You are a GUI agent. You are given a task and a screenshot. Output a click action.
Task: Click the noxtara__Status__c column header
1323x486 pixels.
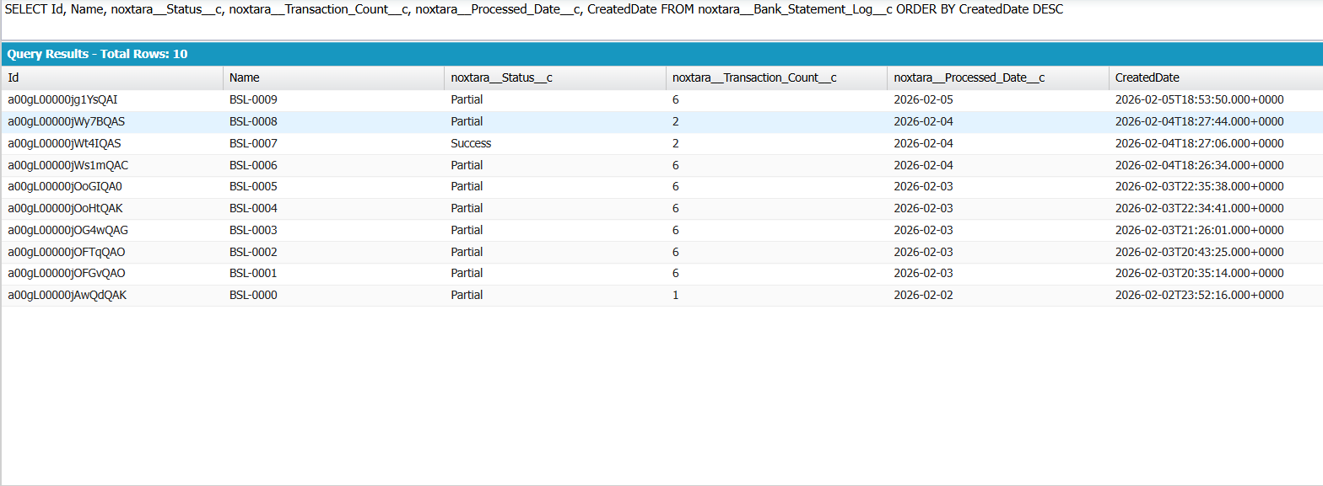[555, 77]
